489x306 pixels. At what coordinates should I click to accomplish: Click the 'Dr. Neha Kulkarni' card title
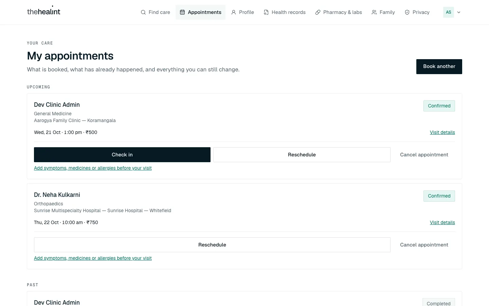[x=57, y=195]
